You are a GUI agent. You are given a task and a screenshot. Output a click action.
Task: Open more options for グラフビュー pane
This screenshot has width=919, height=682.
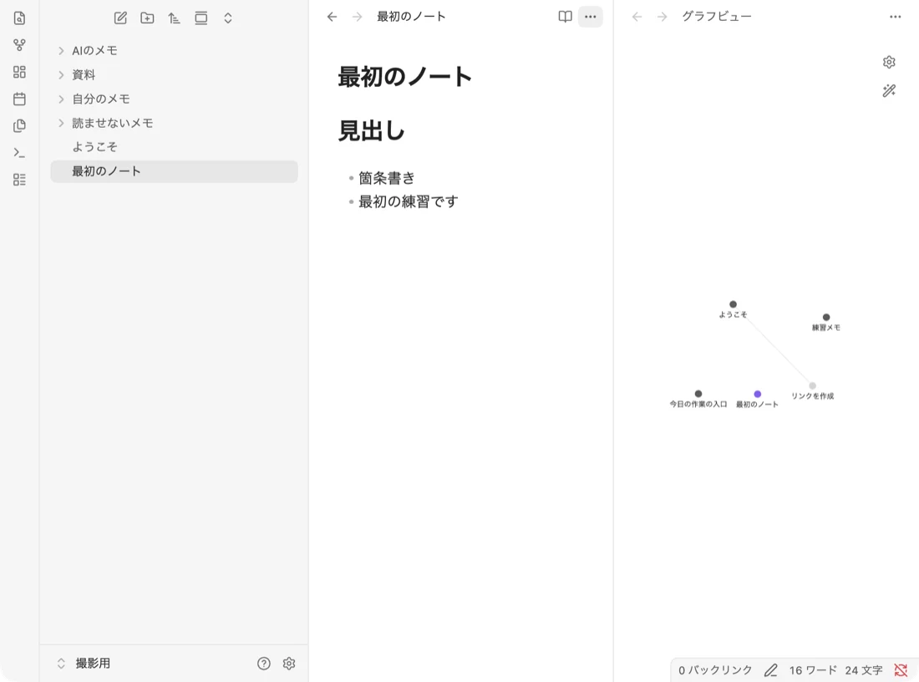click(895, 17)
